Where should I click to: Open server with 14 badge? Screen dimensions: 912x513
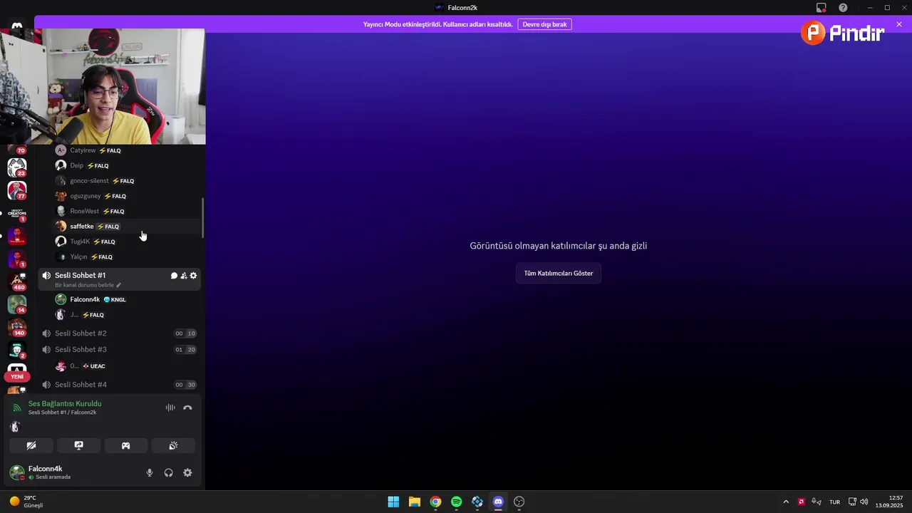(17, 304)
